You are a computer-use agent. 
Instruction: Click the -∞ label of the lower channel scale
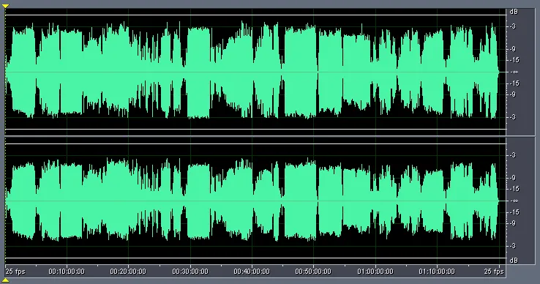pos(514,201)
